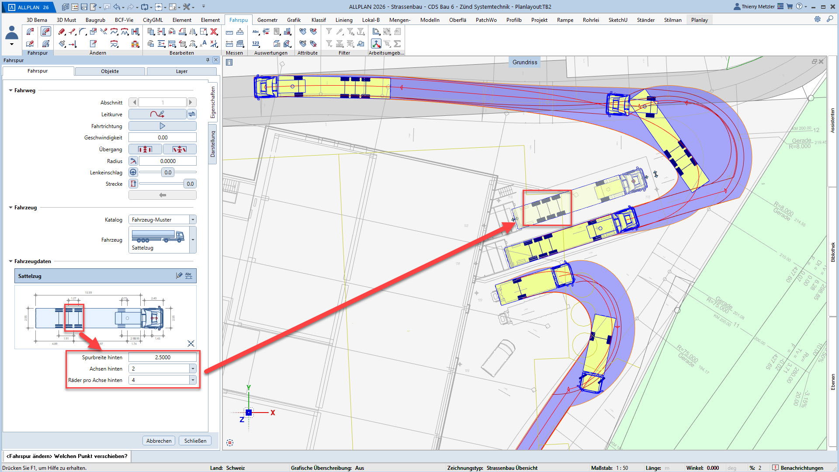
Task: Open the Geometr ribbon tab
Action: pos(267,20)
